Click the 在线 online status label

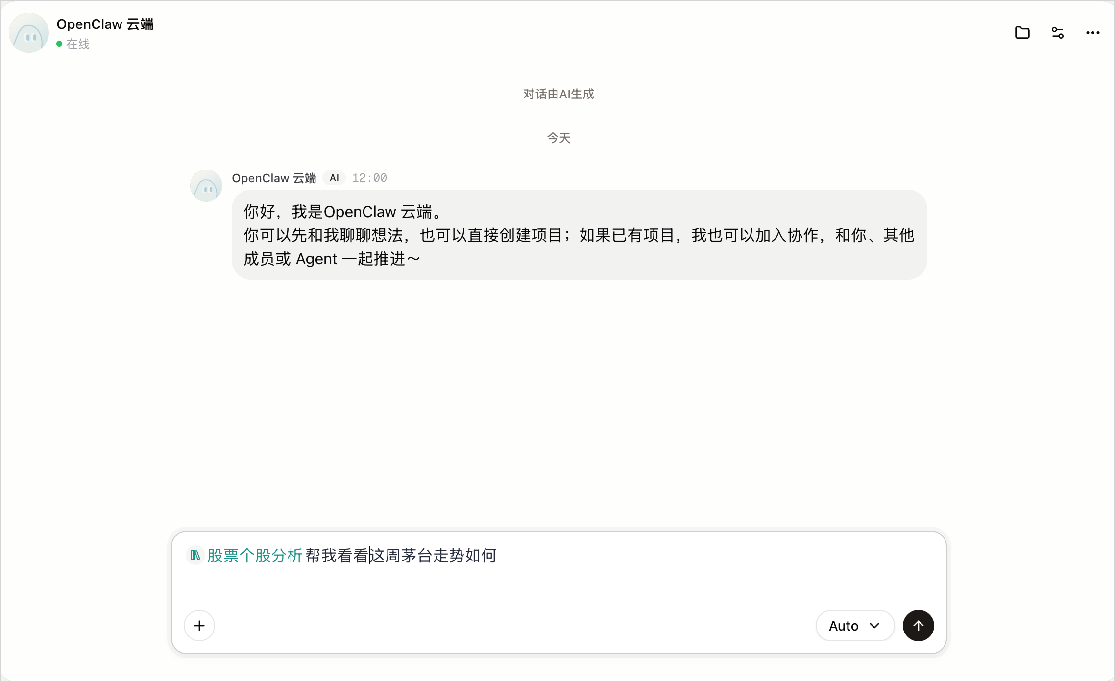point(78,44)
